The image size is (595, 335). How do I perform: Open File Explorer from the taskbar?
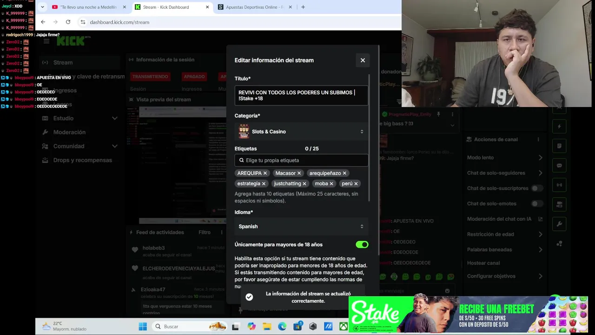267,326
